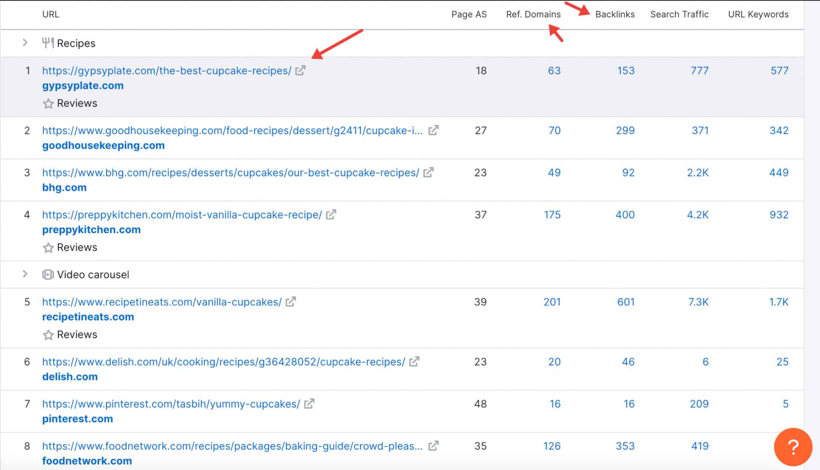The height and width of the screenshot is (470, 820).
Task: Open the bhg.com domain link
Action: pyautogui.click(x=64, y=188)
